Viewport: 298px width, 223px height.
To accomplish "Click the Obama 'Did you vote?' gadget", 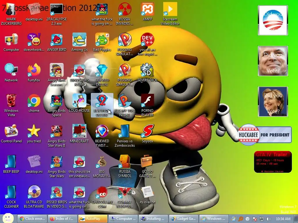I will (273, 20).
